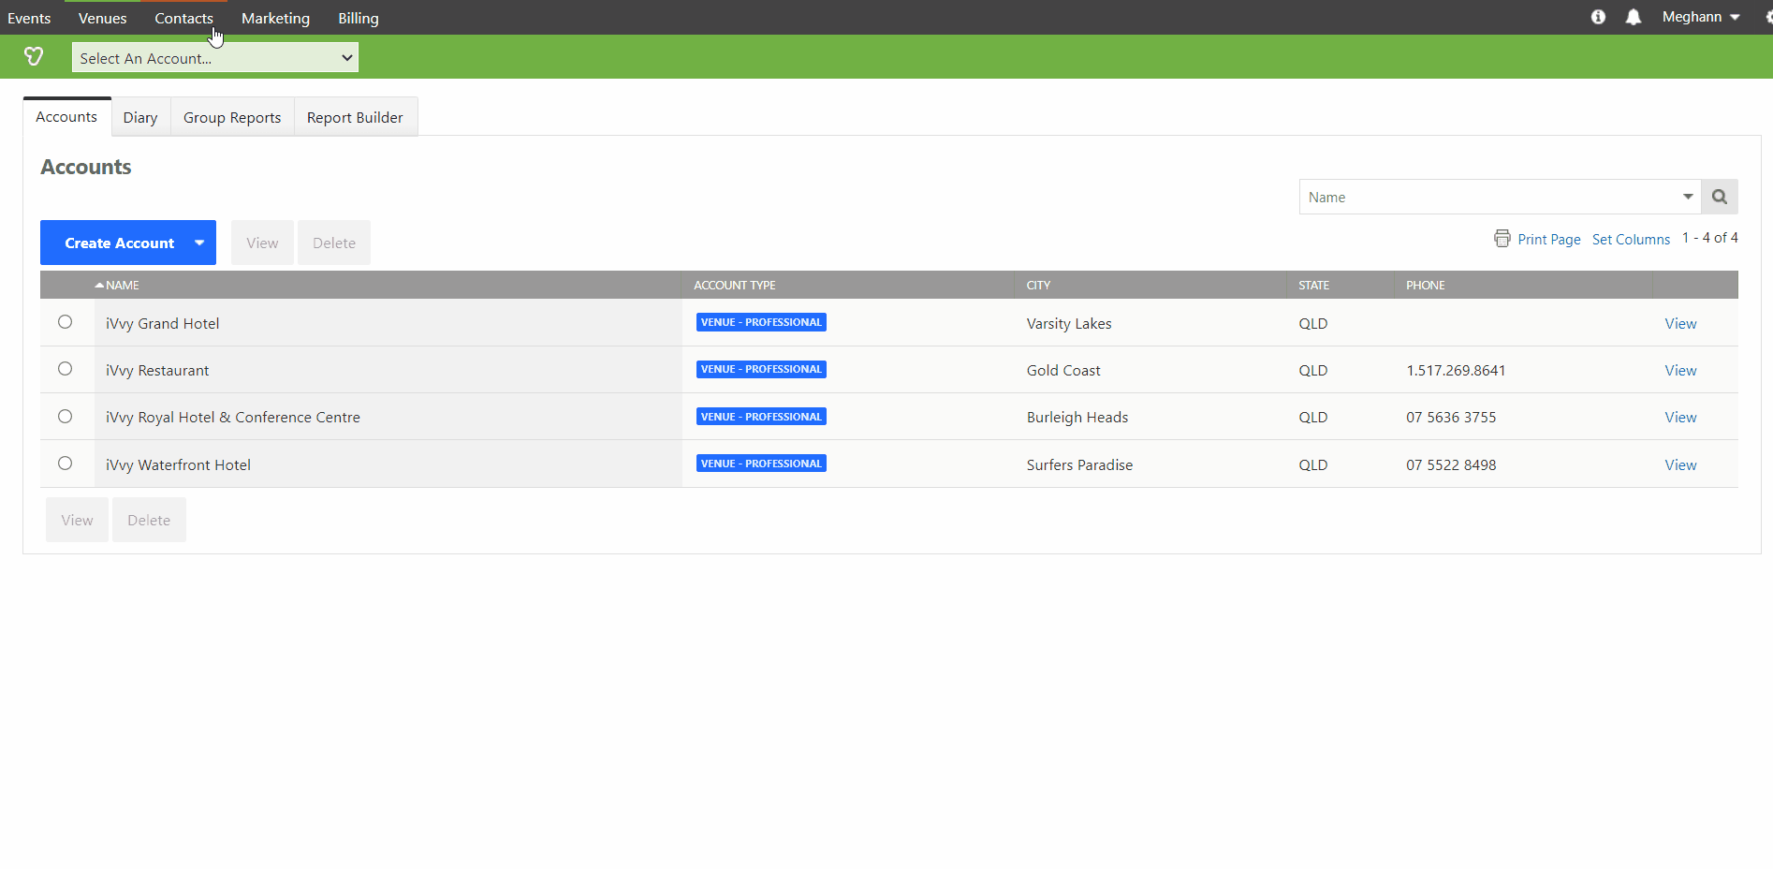Click Venue - Professional badge for iVvy Grand Hotel
This screenshot has height=869, width=1773.
tap(761, 322)
